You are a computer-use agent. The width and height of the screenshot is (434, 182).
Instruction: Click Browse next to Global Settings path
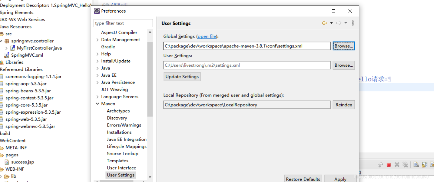(x=344, y=46)
